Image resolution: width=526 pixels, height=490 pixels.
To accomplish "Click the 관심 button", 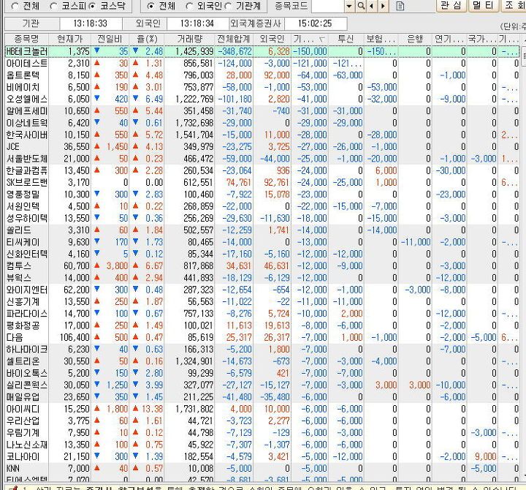I will tap(451, 5).
